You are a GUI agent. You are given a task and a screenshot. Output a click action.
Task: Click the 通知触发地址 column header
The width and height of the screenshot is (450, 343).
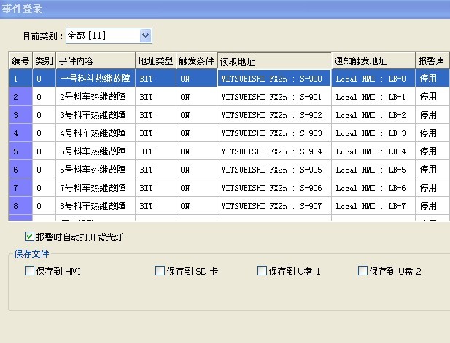pyautogui.click(x=372, y=60)
